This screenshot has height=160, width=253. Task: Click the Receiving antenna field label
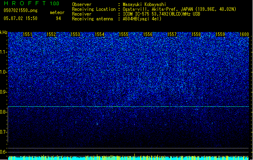point(93,19)
